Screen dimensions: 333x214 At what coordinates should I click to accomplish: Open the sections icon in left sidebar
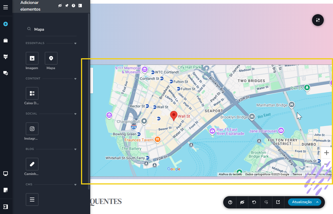pos(6,57)
